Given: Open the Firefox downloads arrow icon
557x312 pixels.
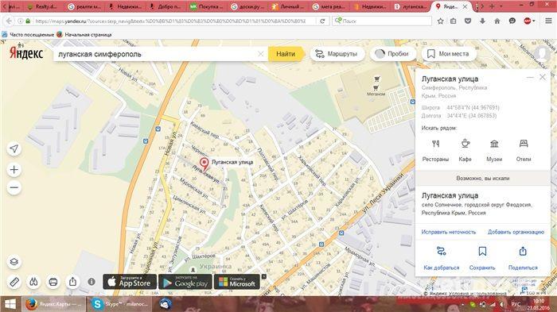Looking at the screenshot, I should [482, 21].
